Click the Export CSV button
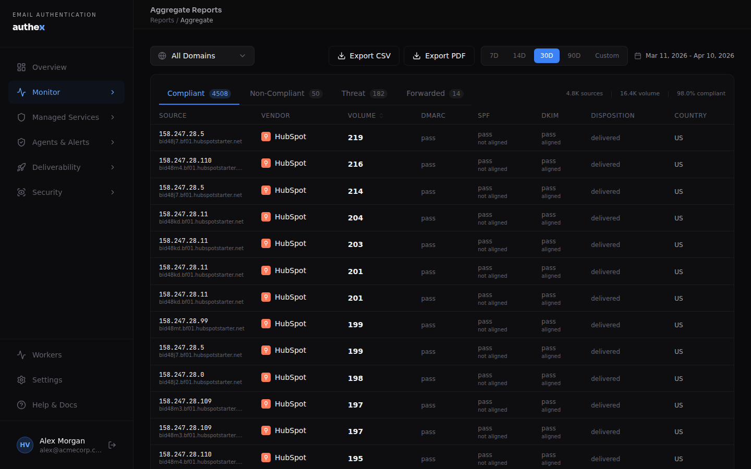The image size is (751, 469). 364,56
